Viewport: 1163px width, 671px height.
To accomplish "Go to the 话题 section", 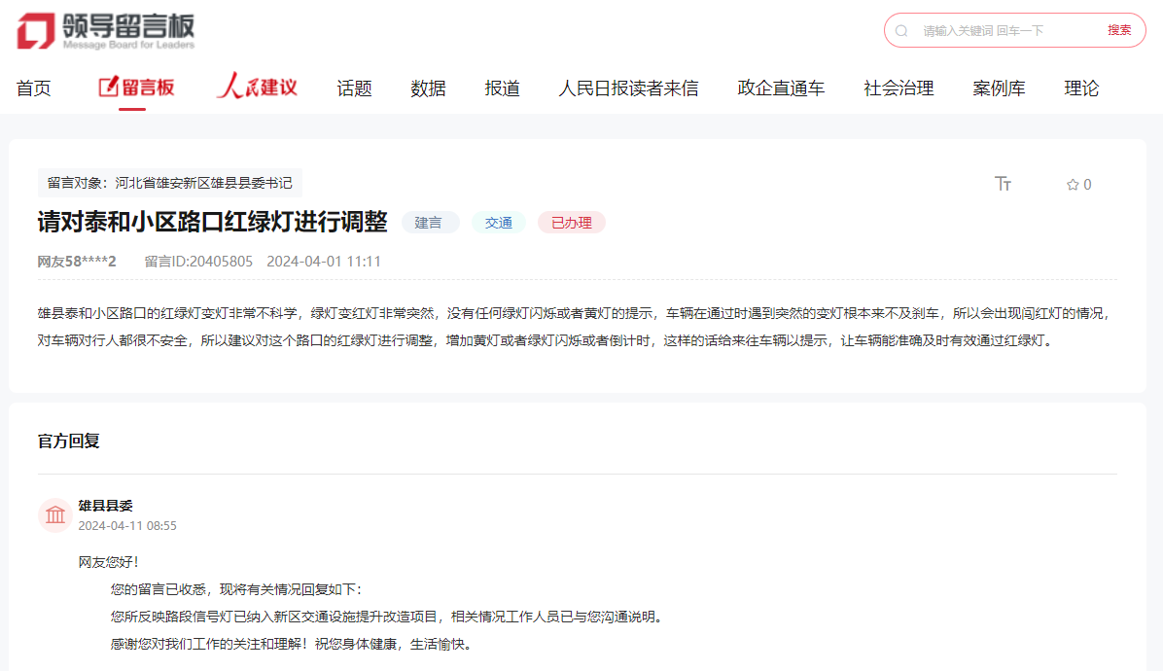I will [354, 88].
